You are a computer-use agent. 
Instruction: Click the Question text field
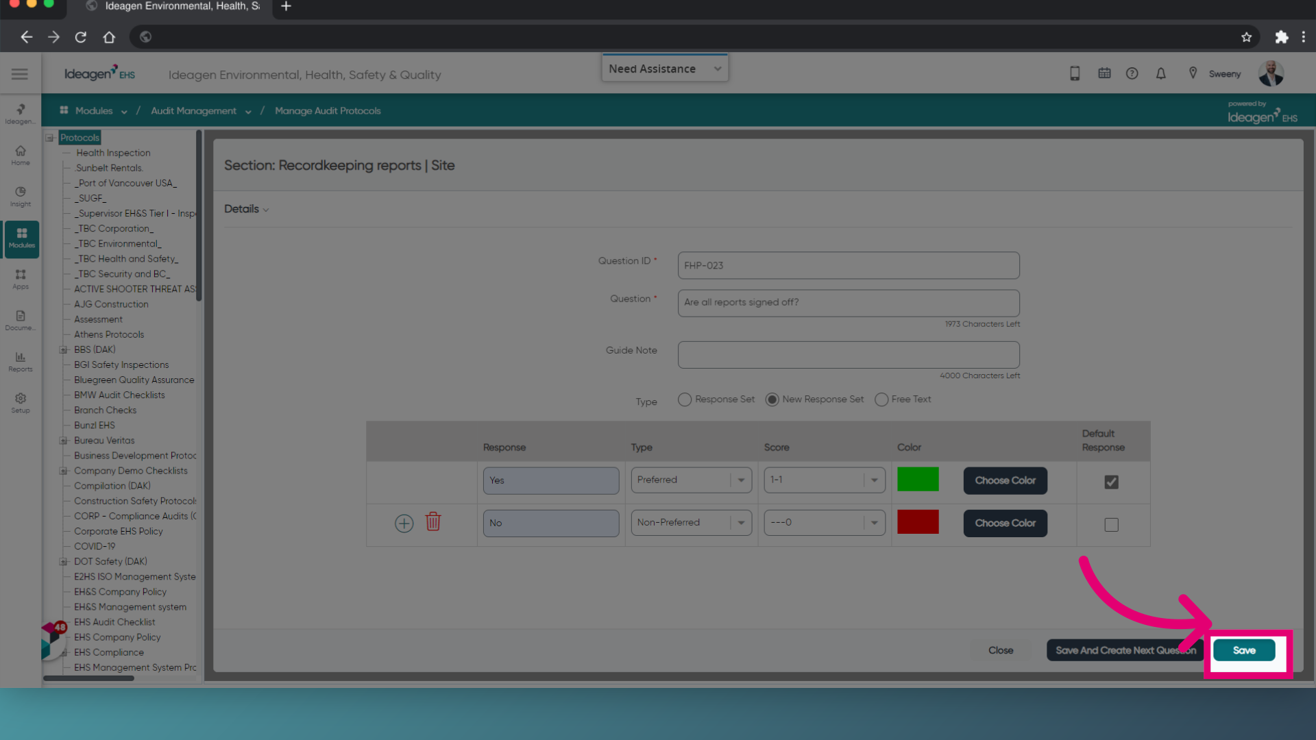click(x=849, y=303)
